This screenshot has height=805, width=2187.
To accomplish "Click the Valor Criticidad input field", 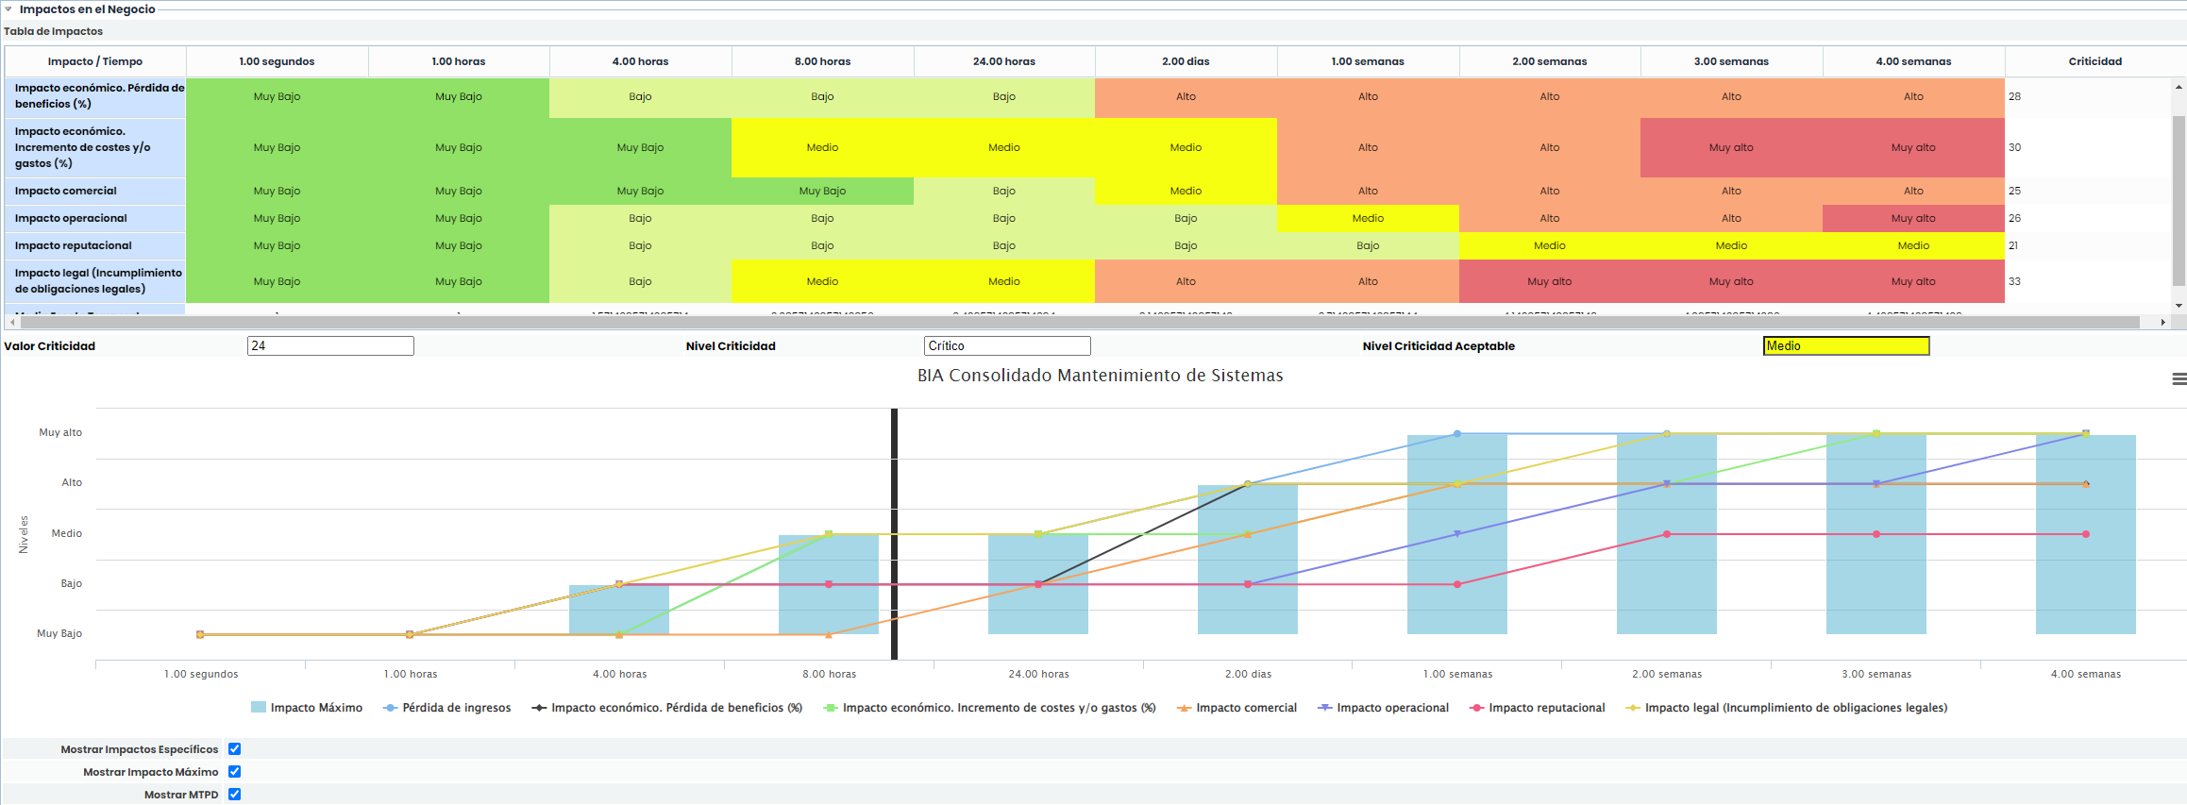I will click(330, 346).
